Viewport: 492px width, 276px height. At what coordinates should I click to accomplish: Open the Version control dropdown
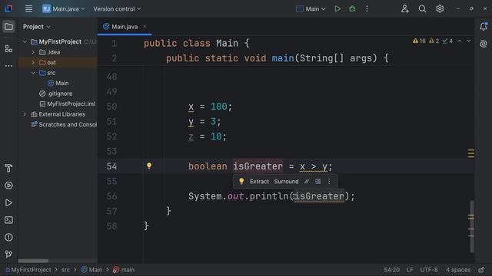click(x=117, y=8)
